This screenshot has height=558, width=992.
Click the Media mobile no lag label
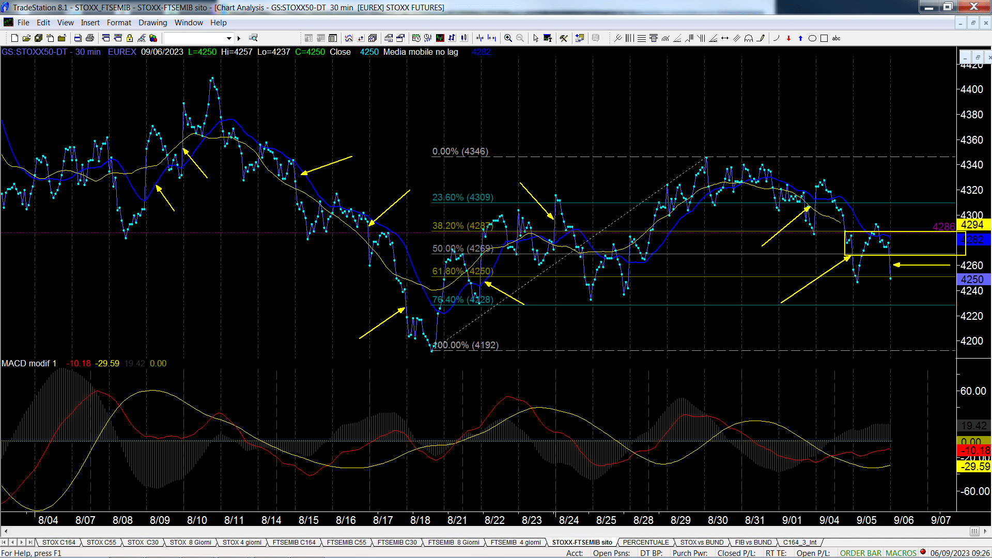(x=421, y=52)
